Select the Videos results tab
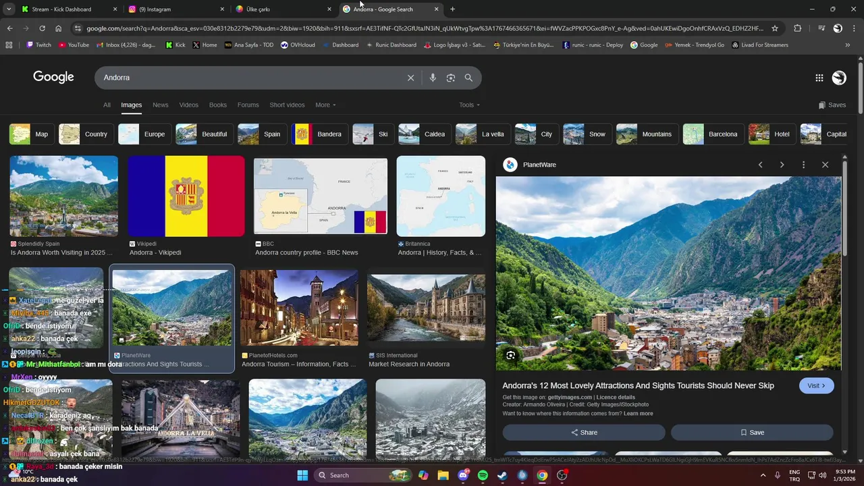The image size is (864, 486). tap(189, 105)
